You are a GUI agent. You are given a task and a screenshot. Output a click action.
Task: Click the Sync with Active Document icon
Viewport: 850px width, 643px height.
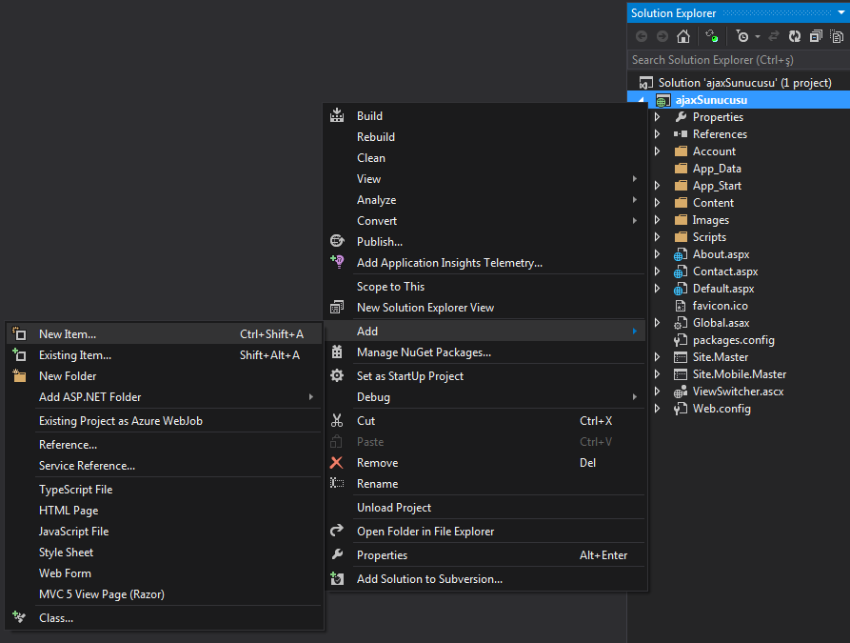[x=774, y=36]
